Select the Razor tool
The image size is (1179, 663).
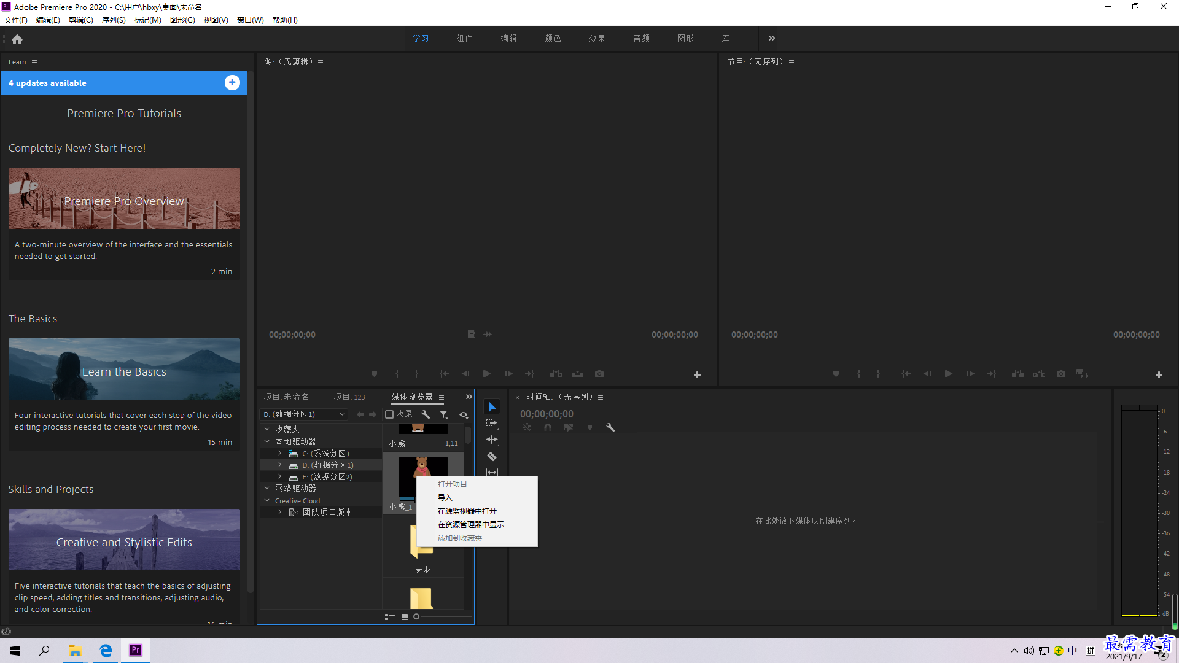click(492, 456)
